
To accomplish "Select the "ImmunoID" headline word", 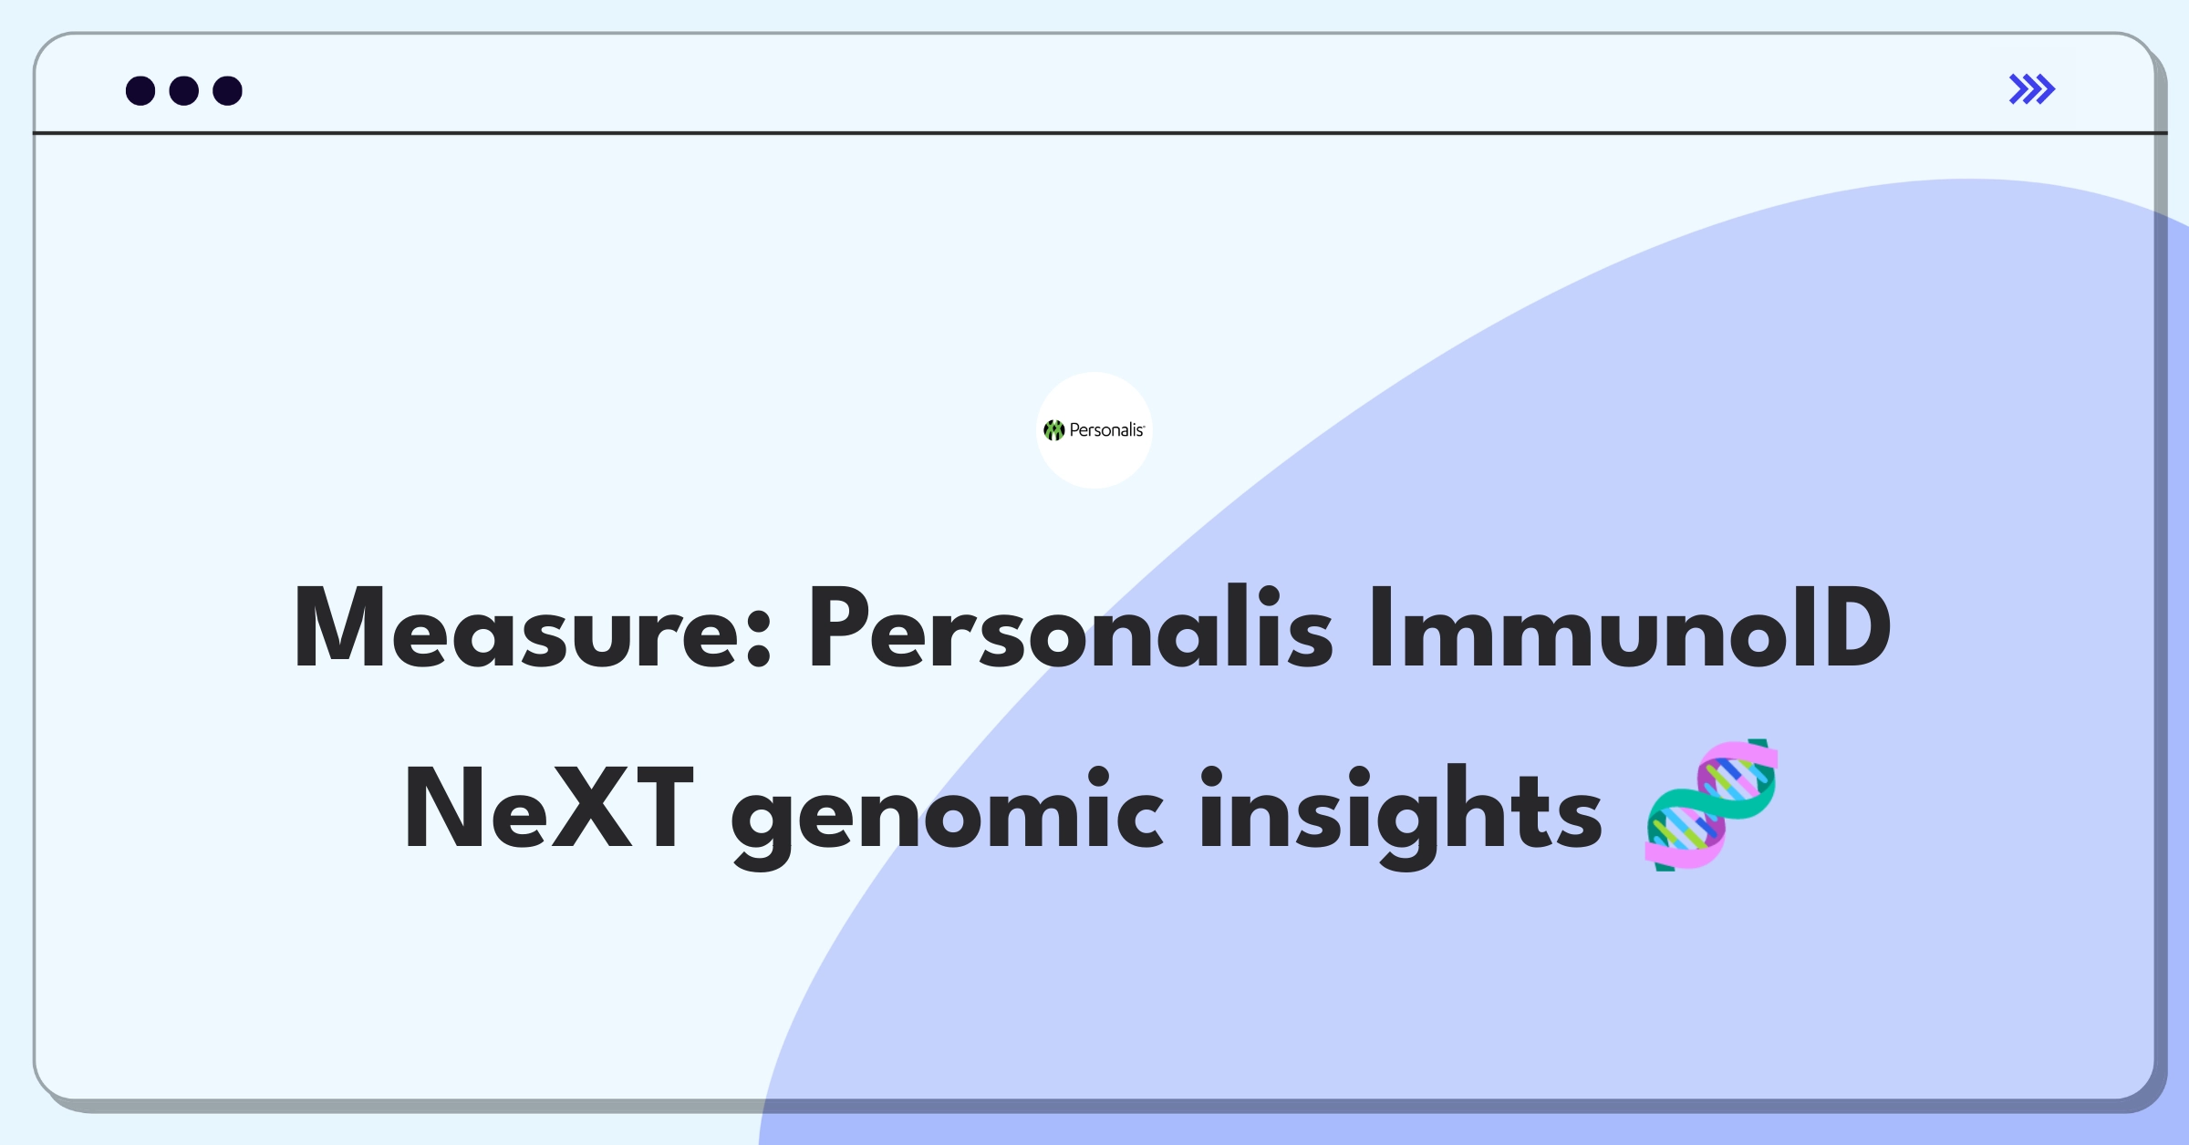I will tap(1630, 628).
